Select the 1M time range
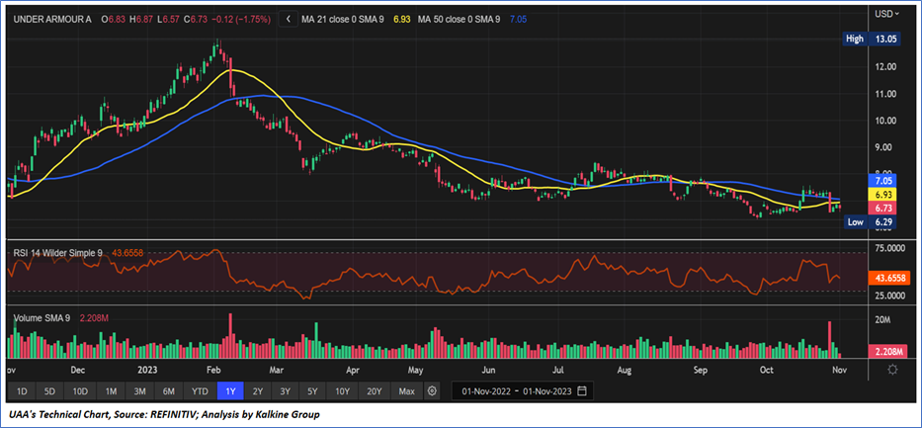The width and height of the screenshot is (922, 428). pyautogui.click(x=110, y=391)
